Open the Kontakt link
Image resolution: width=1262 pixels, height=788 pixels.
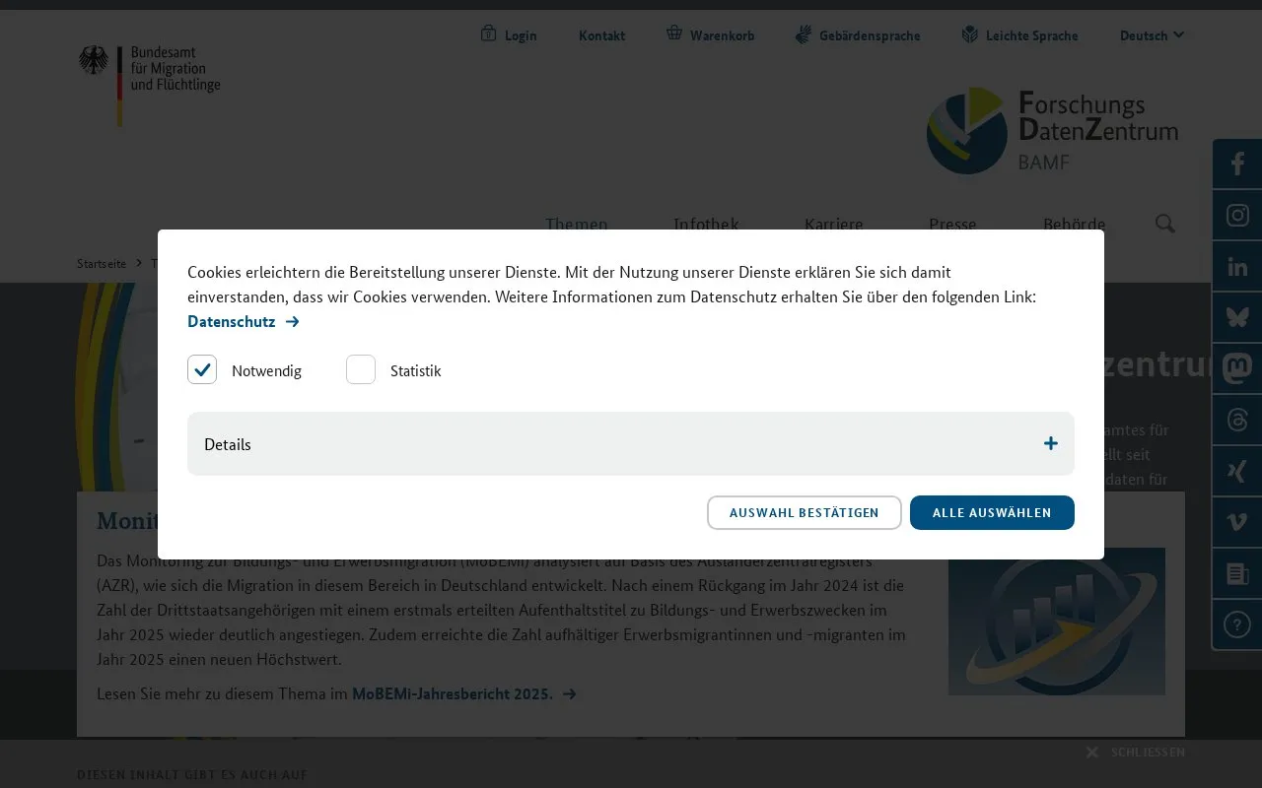click(x=601, y=35)
